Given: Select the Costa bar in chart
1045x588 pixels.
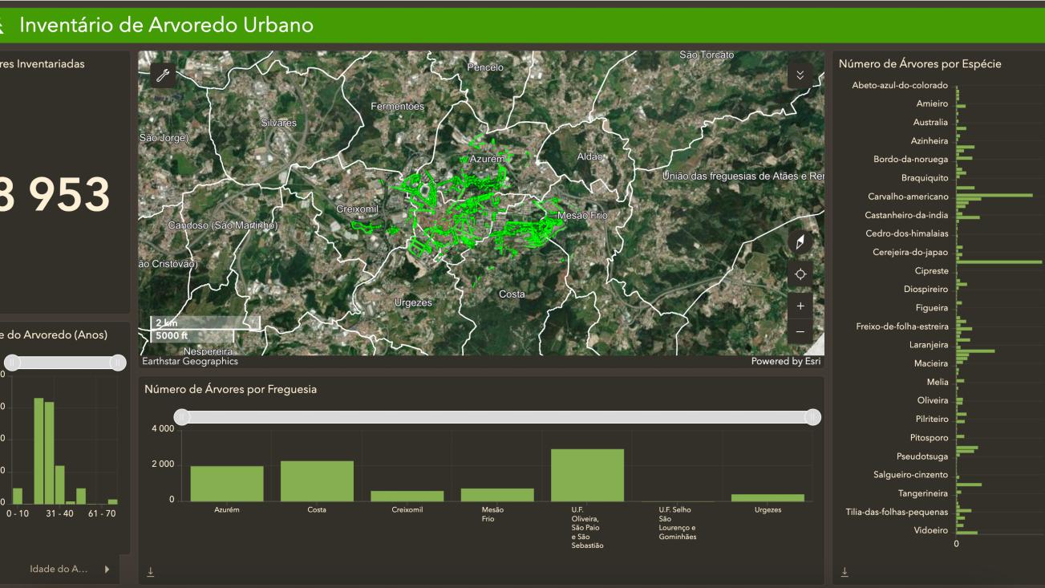Looking at the screenshot, I should pyautogui.click(x=317, y=481).
